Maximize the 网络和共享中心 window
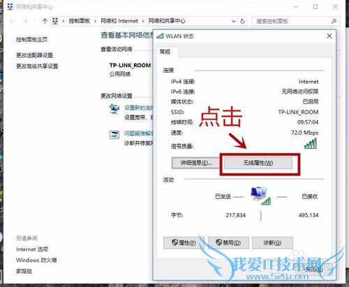Screen dimensions: 349x287 pos(315,7)
